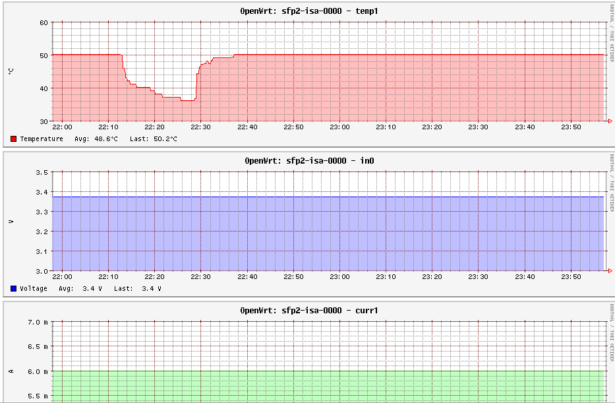The height and width of the screenshot is (403, 615).
Task: Click the 60 label on the temp1 axis
Action: pos(44,23)
